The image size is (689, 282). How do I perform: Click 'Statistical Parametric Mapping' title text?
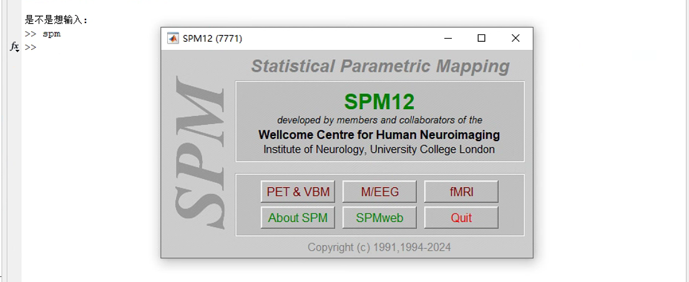(380, 66)
